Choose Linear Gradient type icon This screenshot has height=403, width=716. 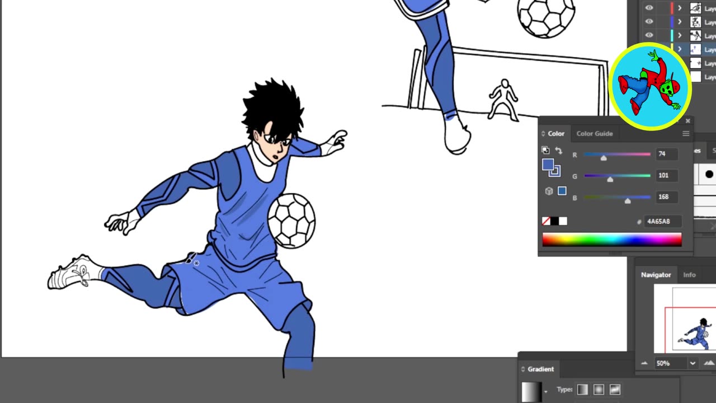(x=582, y=390)
